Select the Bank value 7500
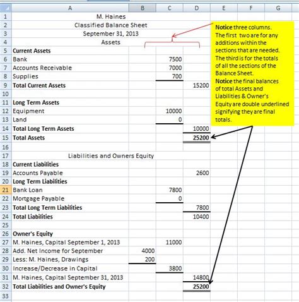299x302 pixels. (170, 59)
